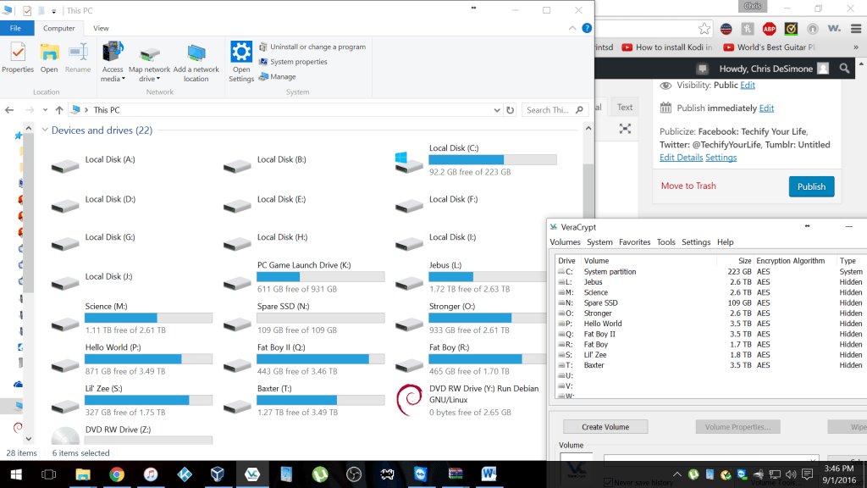Expand the address bar history dropdown

[497, 110]
